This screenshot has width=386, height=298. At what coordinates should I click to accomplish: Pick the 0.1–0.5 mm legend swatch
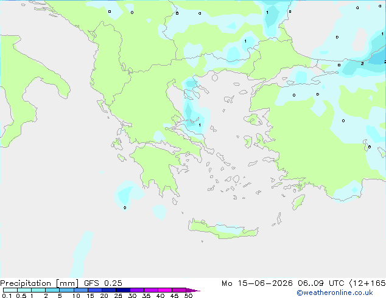[x=10, y=290]
